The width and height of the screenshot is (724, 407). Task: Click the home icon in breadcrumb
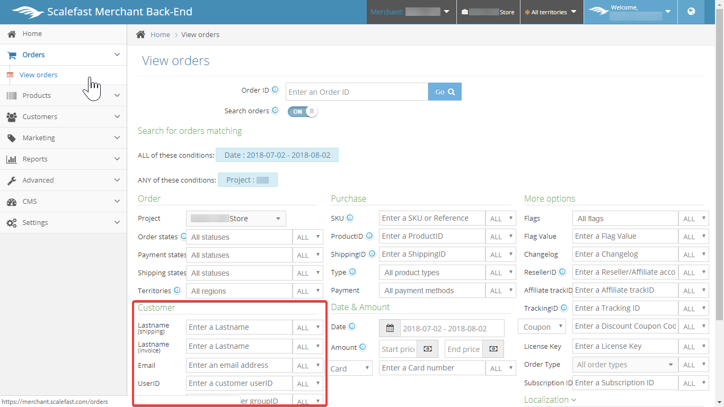[140, 34]
